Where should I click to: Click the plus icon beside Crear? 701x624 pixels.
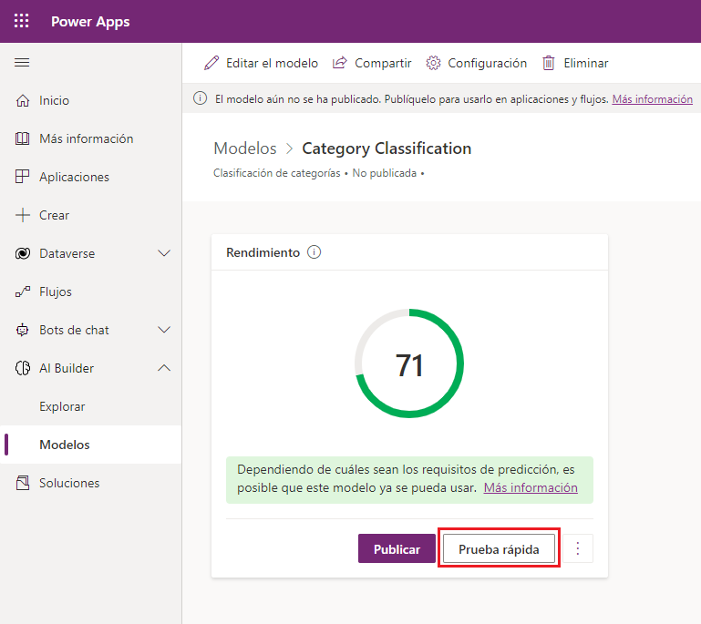[23, 215]
